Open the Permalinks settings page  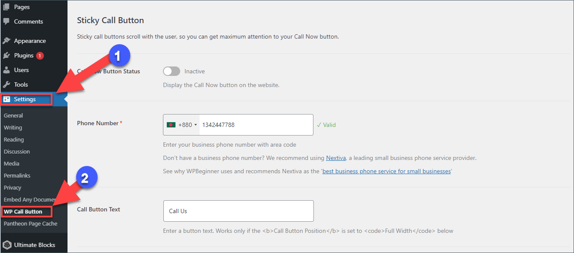(x=17, y=175)
